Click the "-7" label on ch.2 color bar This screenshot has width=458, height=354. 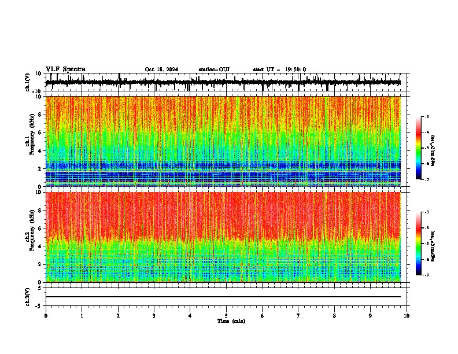click(x=427, y=275)
